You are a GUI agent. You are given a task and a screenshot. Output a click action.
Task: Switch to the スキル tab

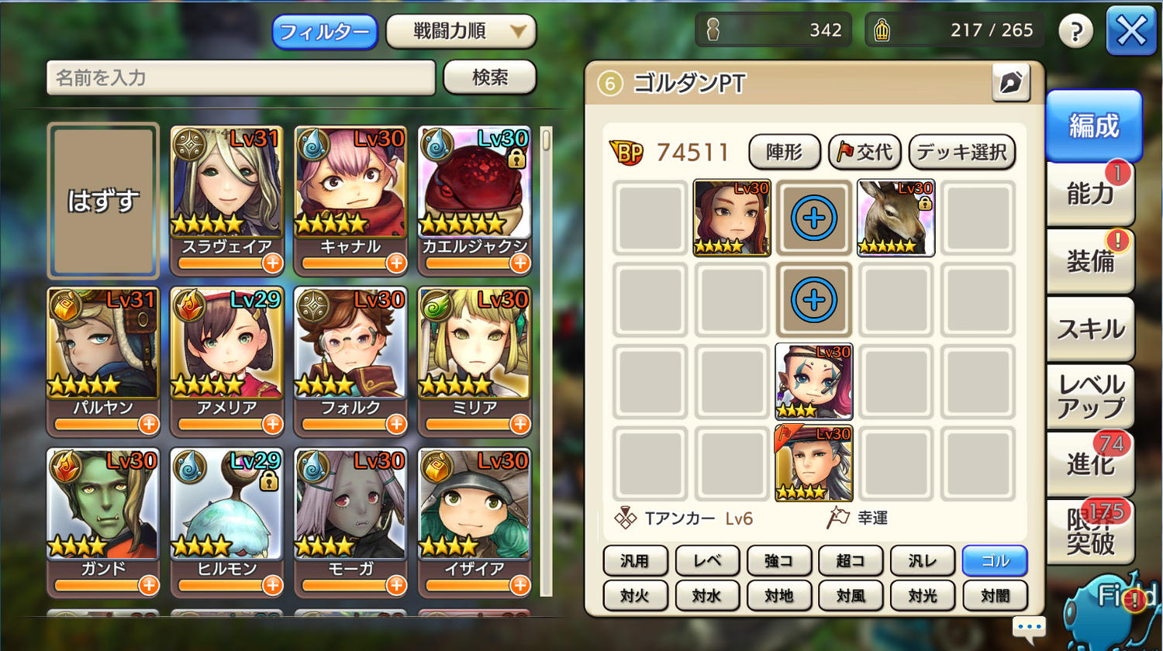1090,329
